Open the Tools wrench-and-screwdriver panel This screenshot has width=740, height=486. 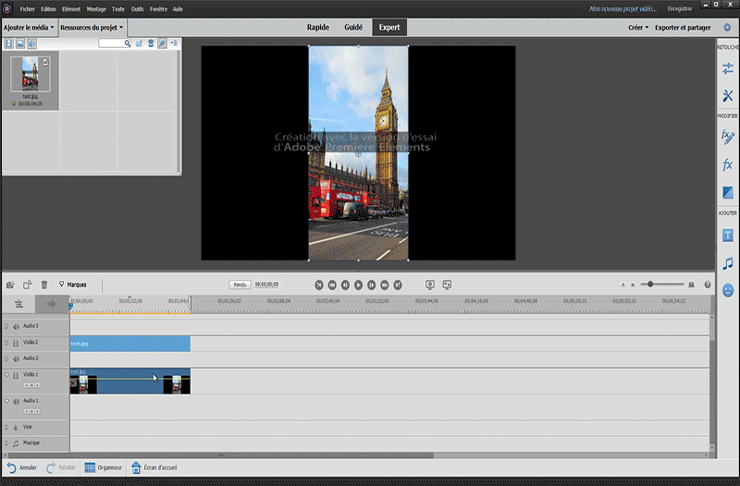[727, 96]
